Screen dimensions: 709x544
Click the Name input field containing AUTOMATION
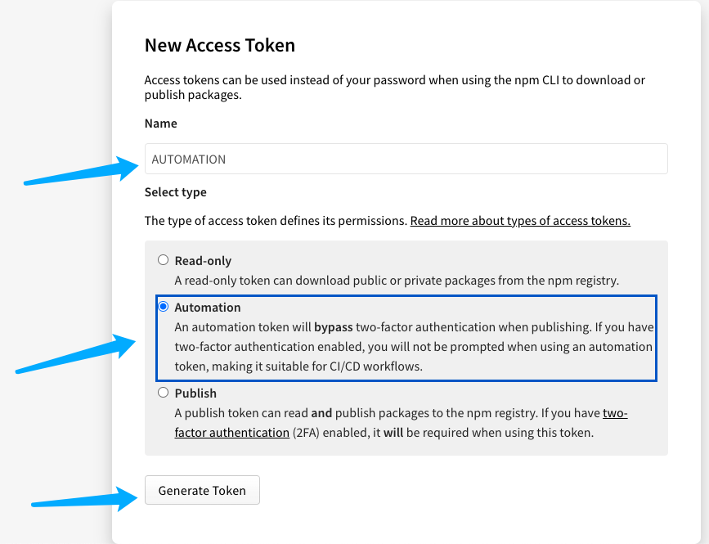(406, 159)
